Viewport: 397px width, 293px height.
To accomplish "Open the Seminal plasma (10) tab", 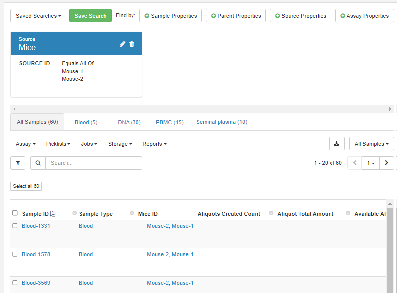I will (x=221, y=122).
